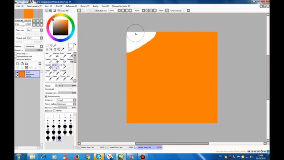284x160 pixels.
Task: Enable the Прикрепление слоя checkbox
Action: pos(16,56)
